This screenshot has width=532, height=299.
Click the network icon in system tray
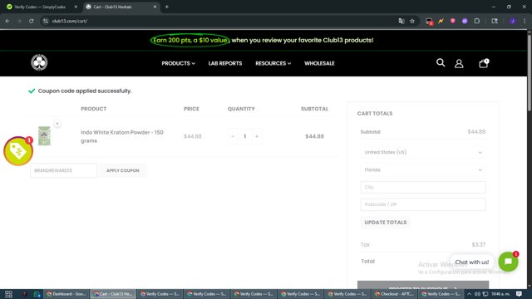click(485, 294)
